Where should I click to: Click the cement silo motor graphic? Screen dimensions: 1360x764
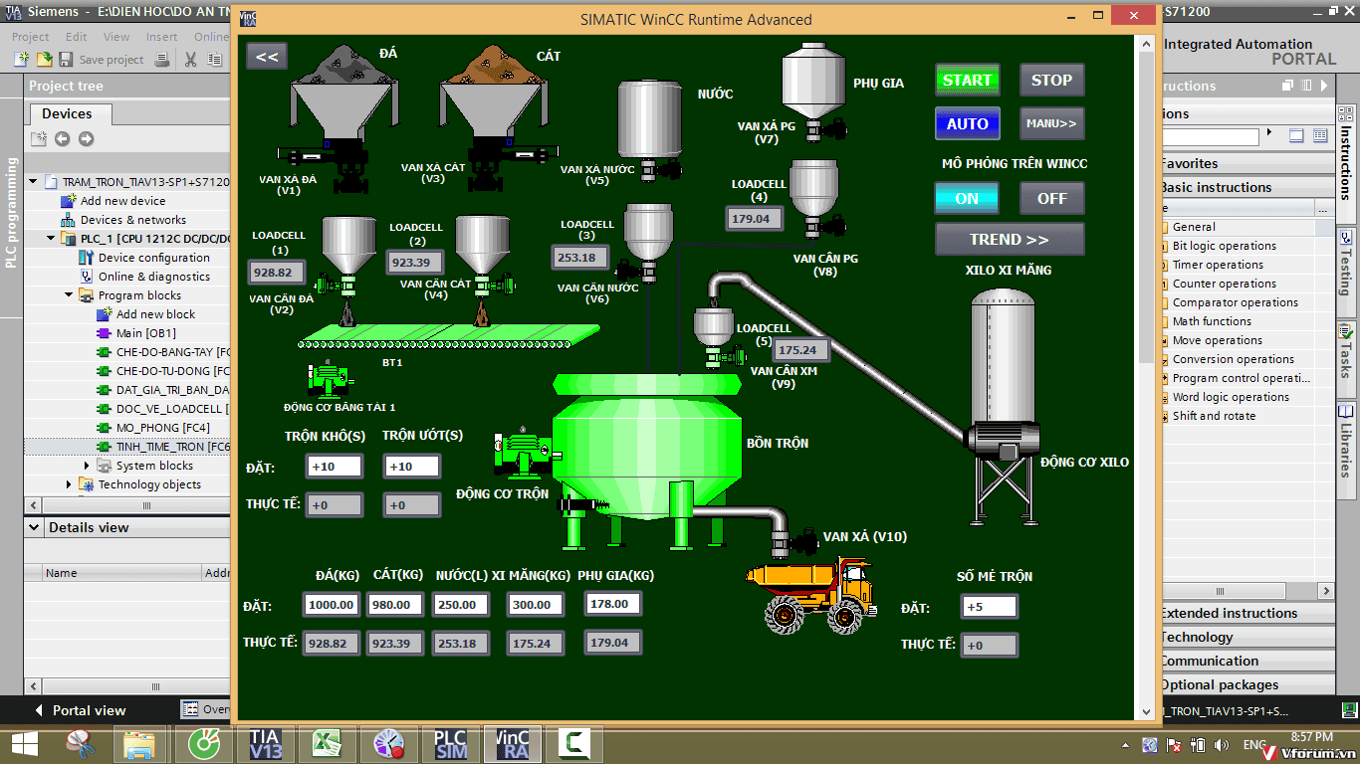pos(1003,439)
